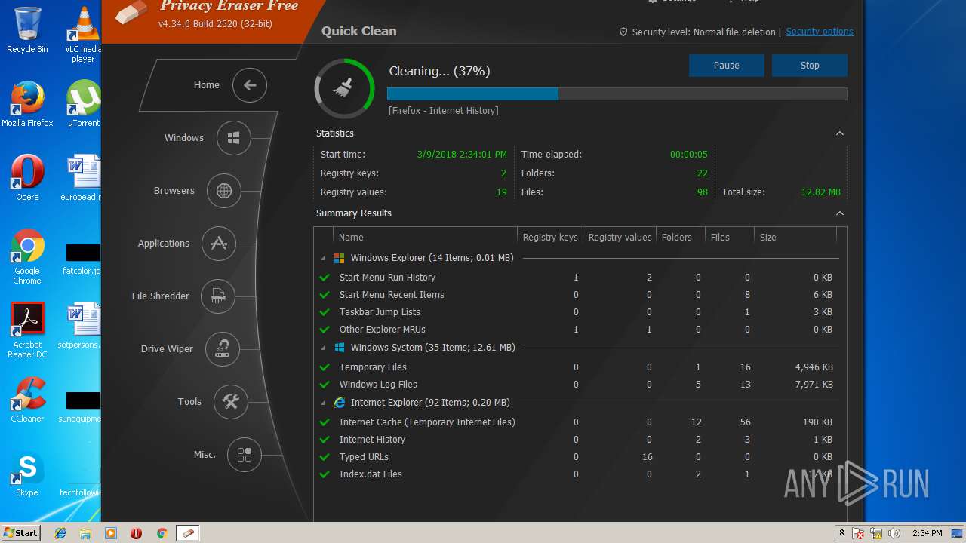Image resolution: width=966 pixels, height=543 pixels.
Task: Click the Internet Cache checkmark
Action: click(x=325, y=422)
